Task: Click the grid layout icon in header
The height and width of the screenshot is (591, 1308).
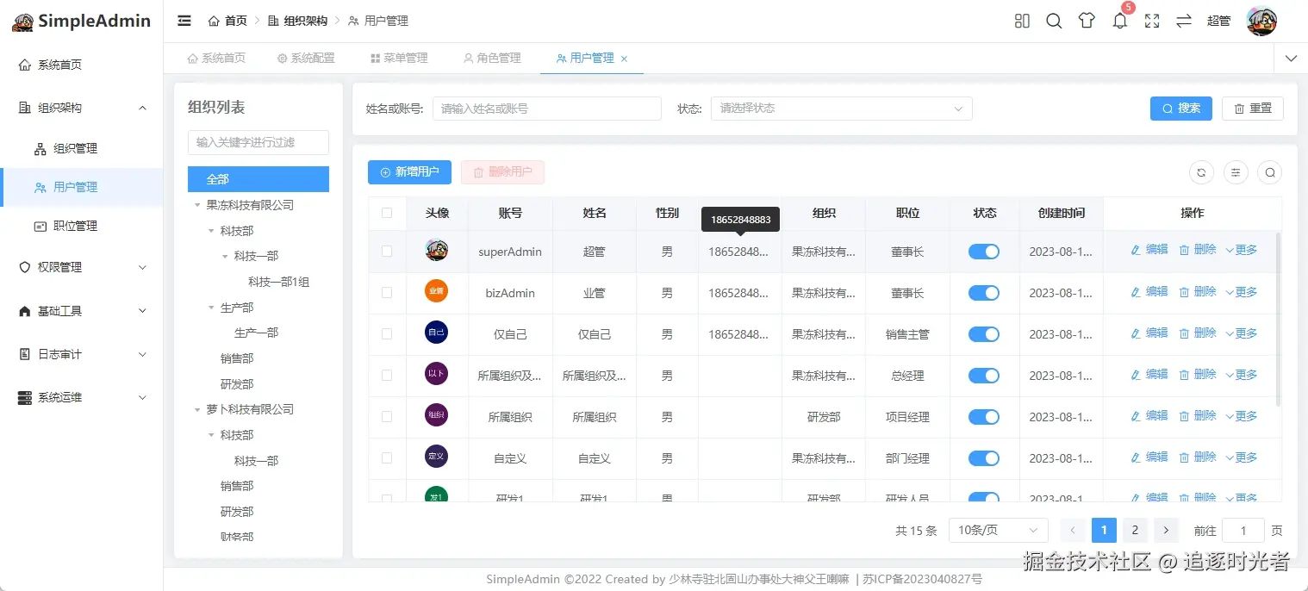Action: (1022, 21)
